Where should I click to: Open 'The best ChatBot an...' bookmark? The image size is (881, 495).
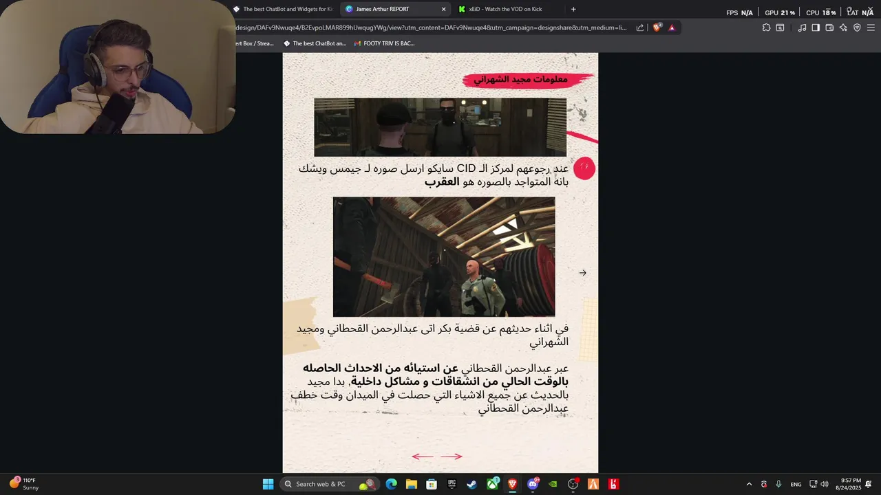click(x=315, y=43)
